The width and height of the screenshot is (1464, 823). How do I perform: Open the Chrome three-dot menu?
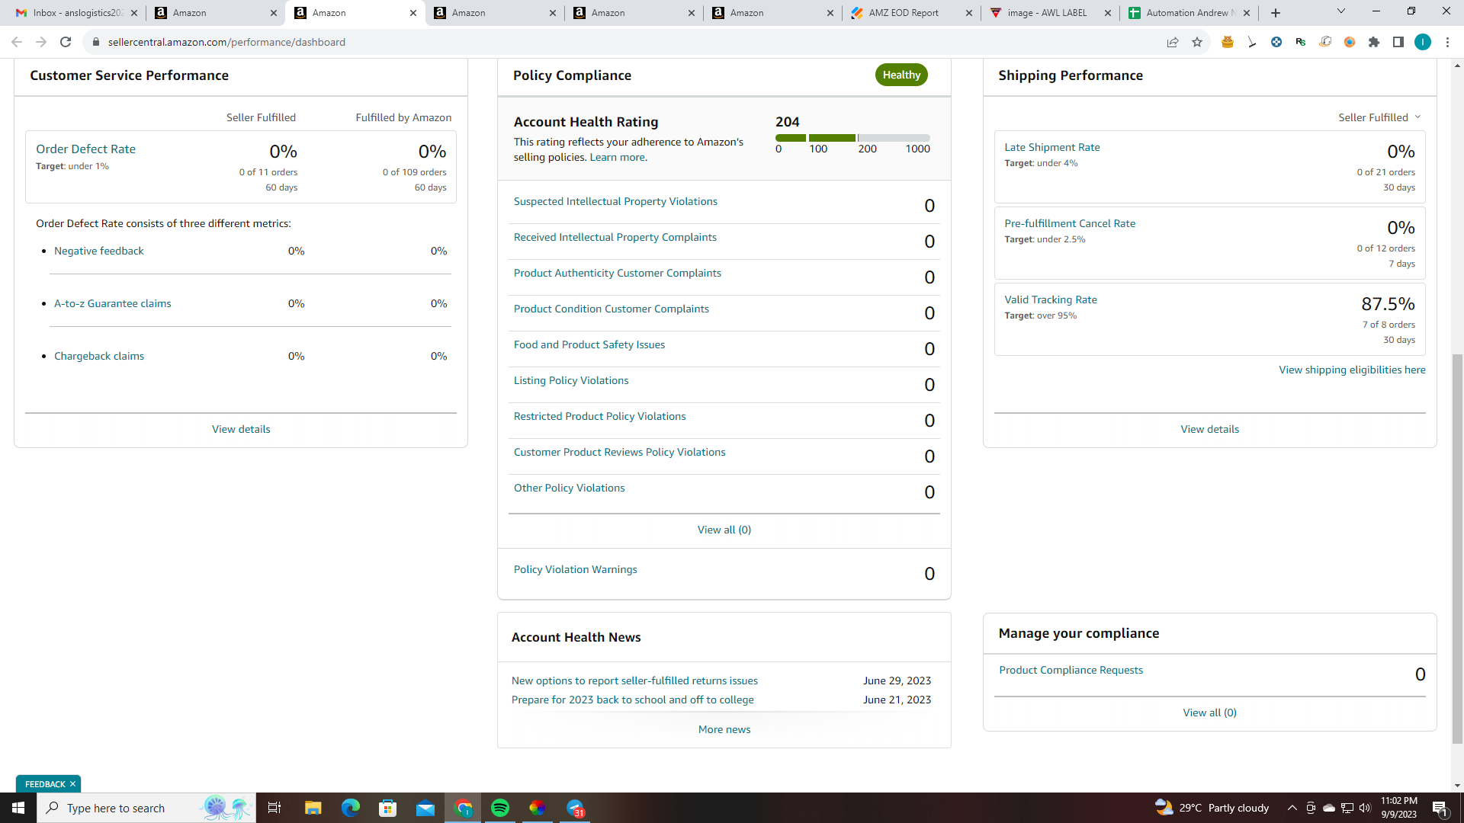click(1447, 42)
